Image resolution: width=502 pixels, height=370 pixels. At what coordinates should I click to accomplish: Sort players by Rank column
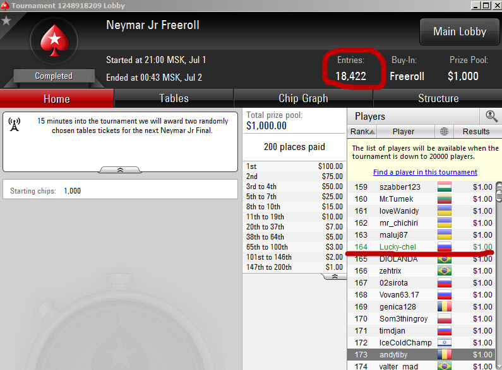tap(362, 131)
